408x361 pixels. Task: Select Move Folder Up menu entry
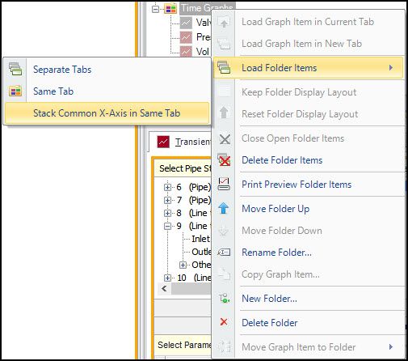(x=309, y=209)
